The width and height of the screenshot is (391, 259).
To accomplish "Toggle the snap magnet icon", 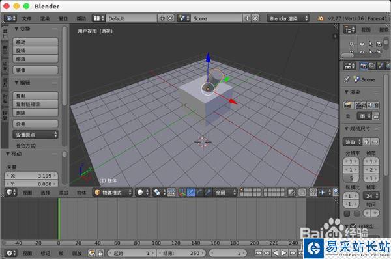I will click(313, 192).
